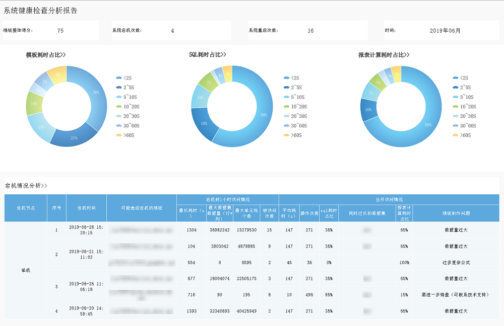The width and height of the screenshot is (504, 326).
Task: Open the SQL耗时占比>> chart link
Action: [x=207, y=54]
